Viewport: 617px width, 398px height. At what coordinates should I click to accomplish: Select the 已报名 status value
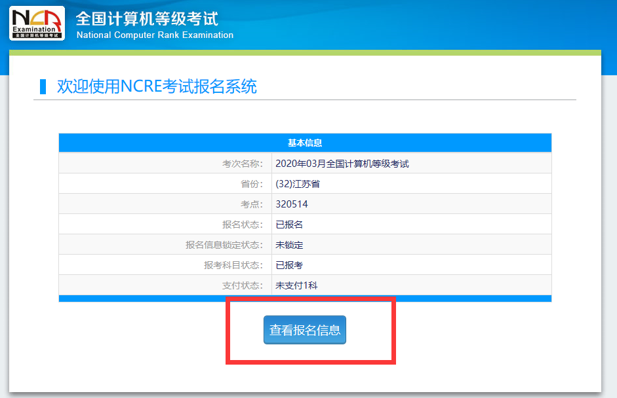click(289, 225)
